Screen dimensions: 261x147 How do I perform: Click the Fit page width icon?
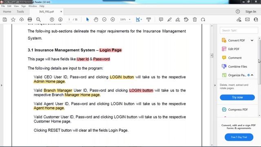point(138,20)
